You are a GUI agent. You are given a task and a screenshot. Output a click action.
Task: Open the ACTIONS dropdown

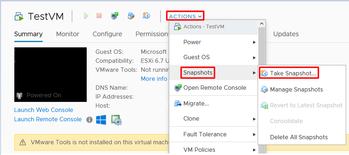pyautogui.click(x=185, y=16)
